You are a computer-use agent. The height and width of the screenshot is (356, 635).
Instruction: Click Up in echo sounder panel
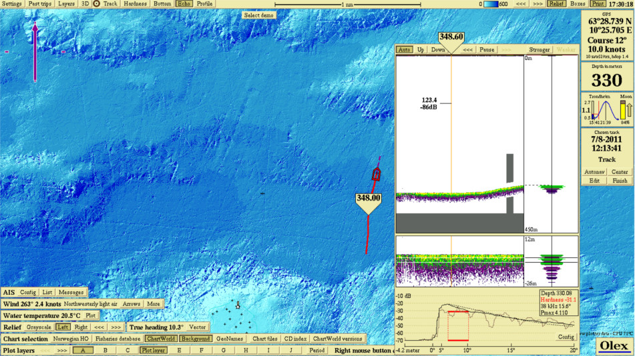tap(421, 49)
